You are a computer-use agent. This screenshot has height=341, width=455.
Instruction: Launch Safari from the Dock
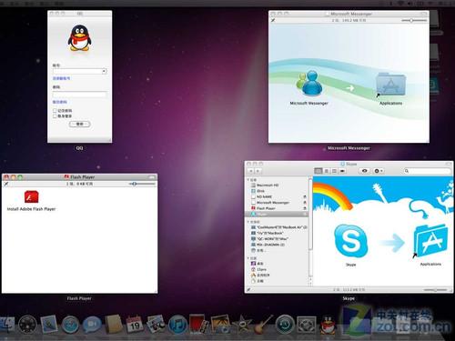[70, 325]
